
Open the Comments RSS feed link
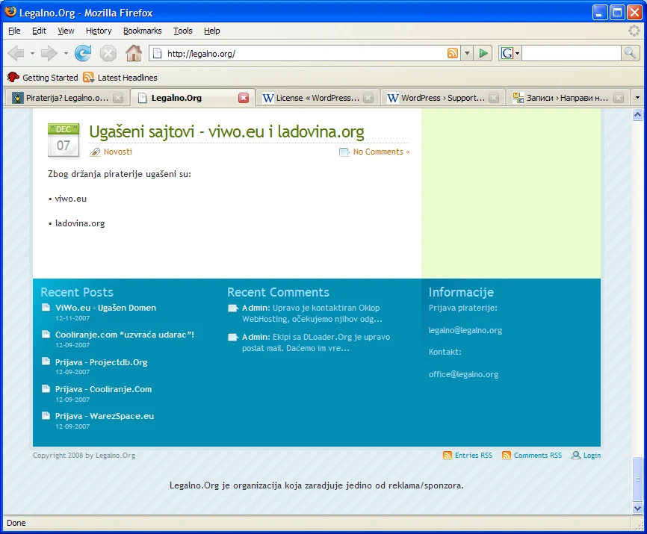532,456
